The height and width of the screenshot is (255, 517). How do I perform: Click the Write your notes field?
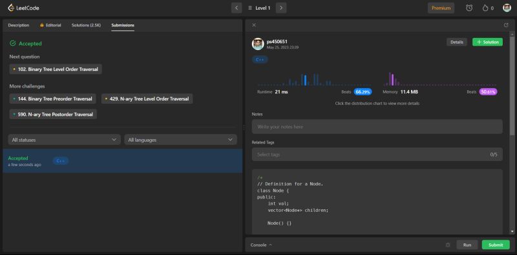pyautogui.click(x=377, y=126)
